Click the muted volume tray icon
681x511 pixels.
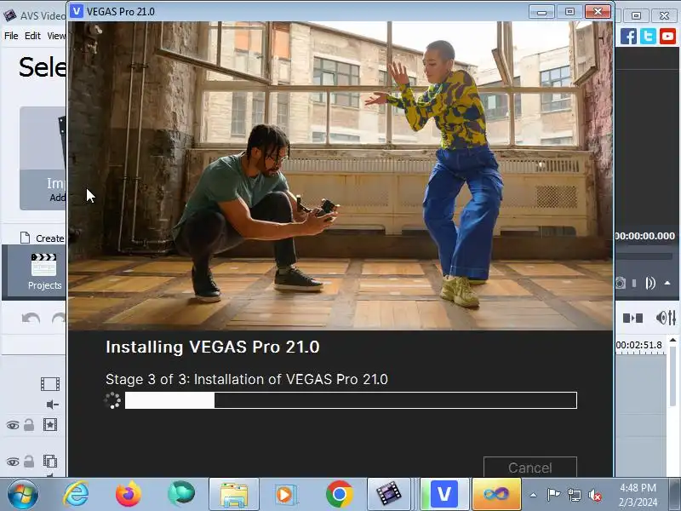click(595, 495)
